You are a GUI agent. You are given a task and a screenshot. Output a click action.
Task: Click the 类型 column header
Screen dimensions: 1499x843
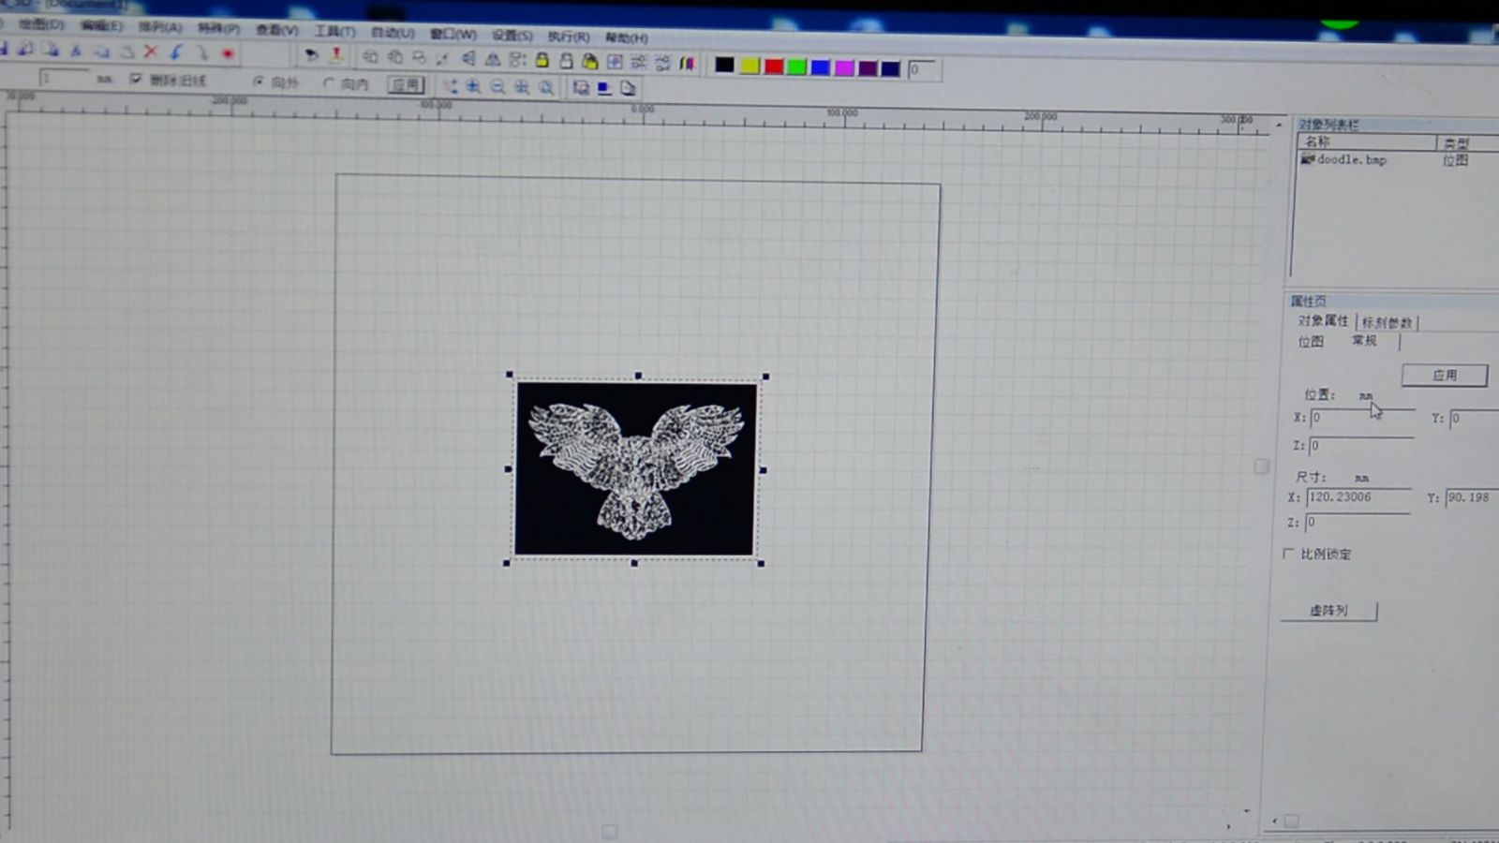(1467, 143)
